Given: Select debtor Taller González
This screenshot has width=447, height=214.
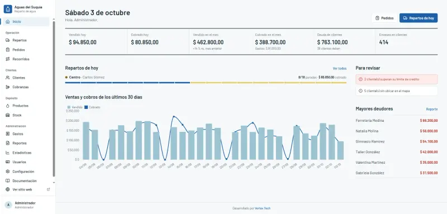Looking at the screenshot, I should pos(397,152).
